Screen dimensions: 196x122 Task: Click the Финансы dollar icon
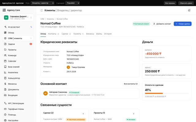[5, 84]
